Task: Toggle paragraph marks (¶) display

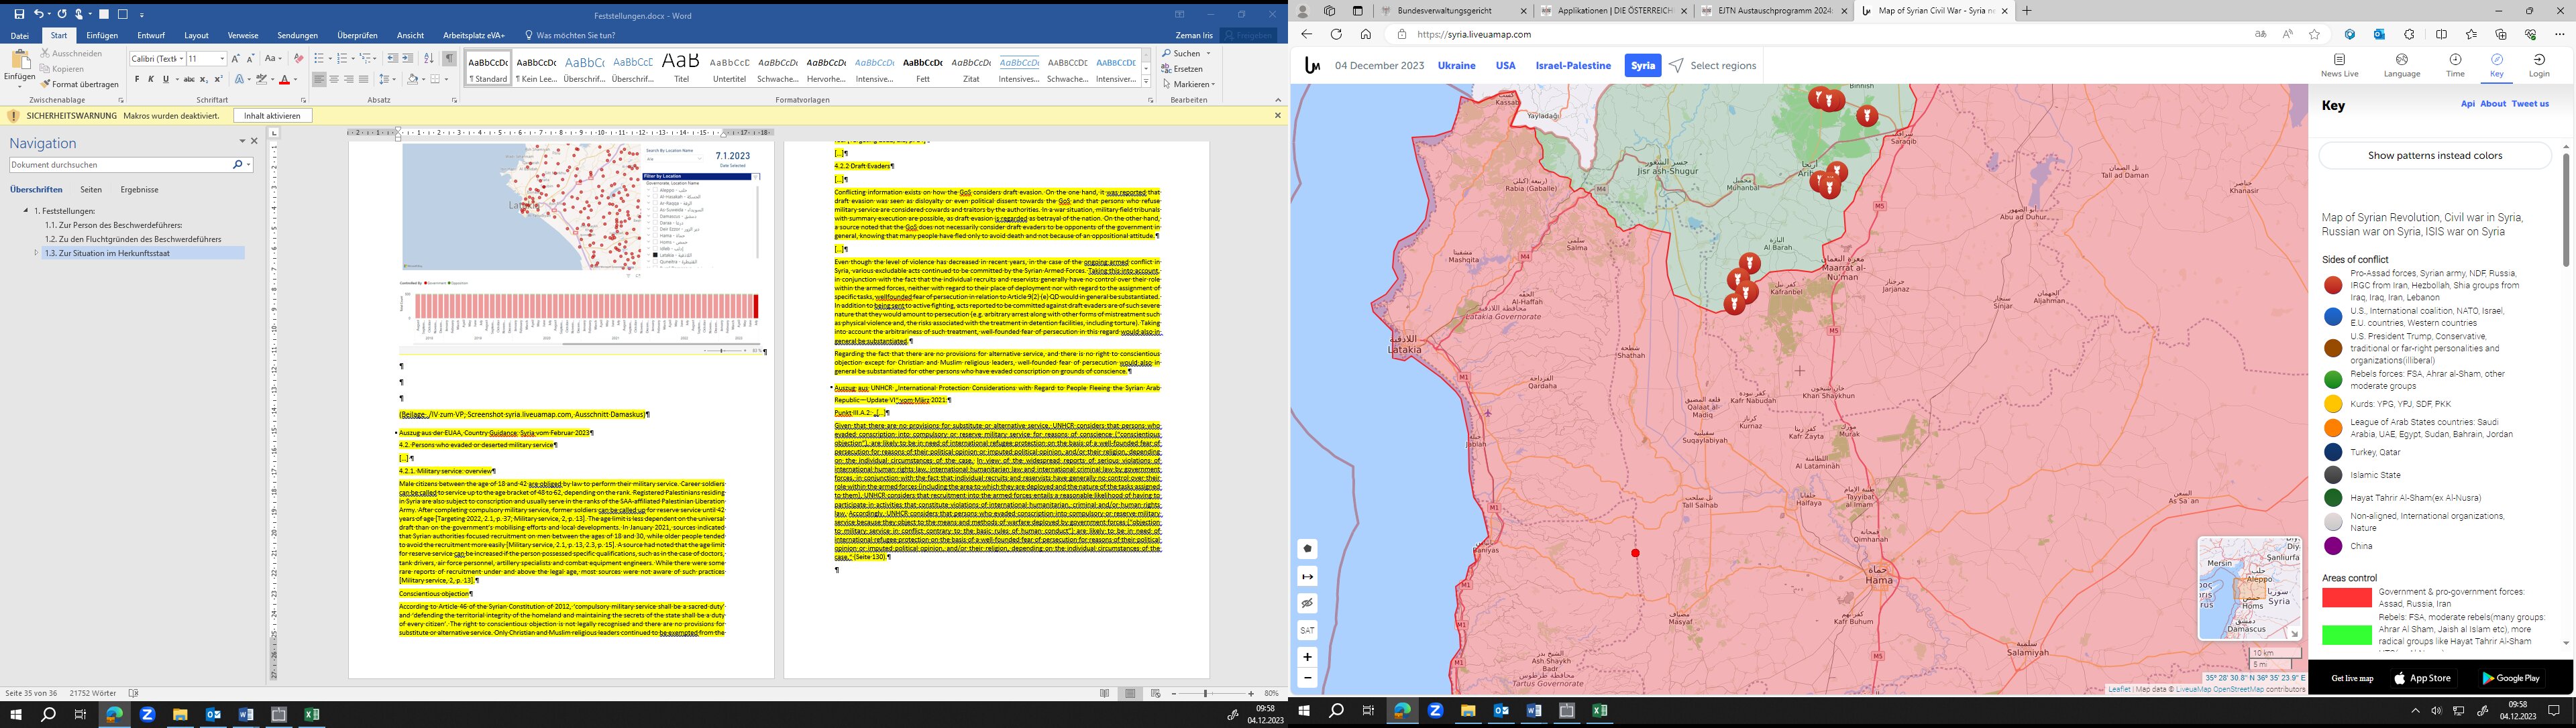Action: pyautogui.click(x=450, y=58)
